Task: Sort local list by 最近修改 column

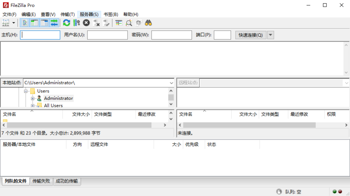Action: click(152, 114)
